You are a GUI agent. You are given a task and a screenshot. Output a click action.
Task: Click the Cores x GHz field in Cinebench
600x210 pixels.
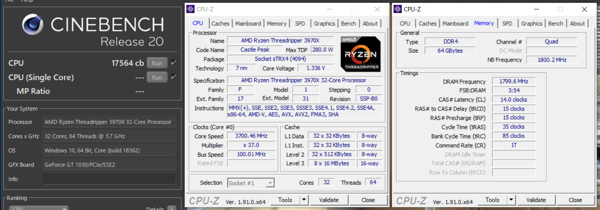[109, 136]
